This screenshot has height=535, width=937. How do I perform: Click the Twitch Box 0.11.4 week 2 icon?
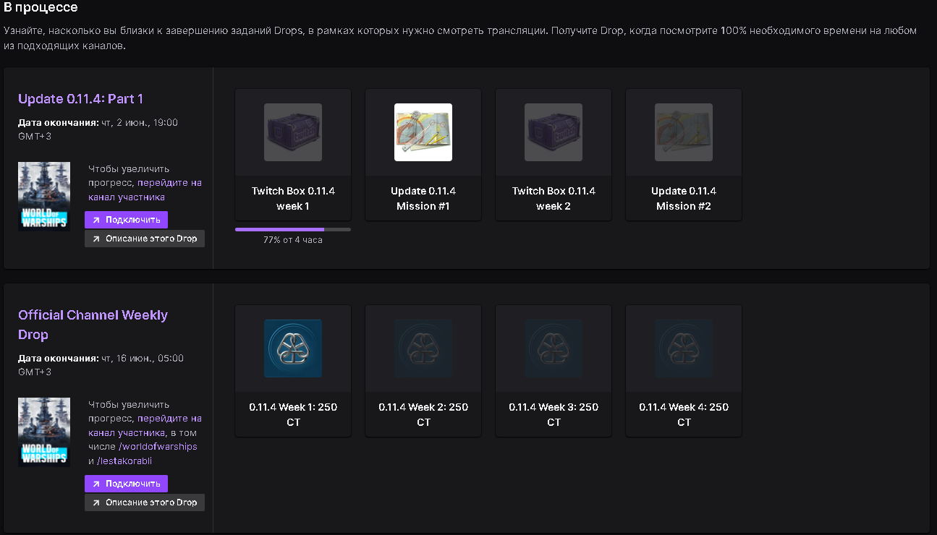click(x=554, y=132)
